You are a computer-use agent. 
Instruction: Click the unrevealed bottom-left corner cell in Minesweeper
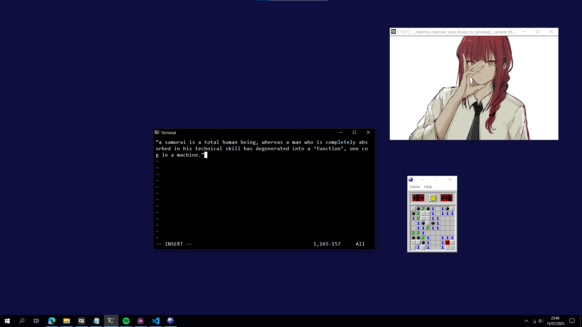tap(413, 247)
